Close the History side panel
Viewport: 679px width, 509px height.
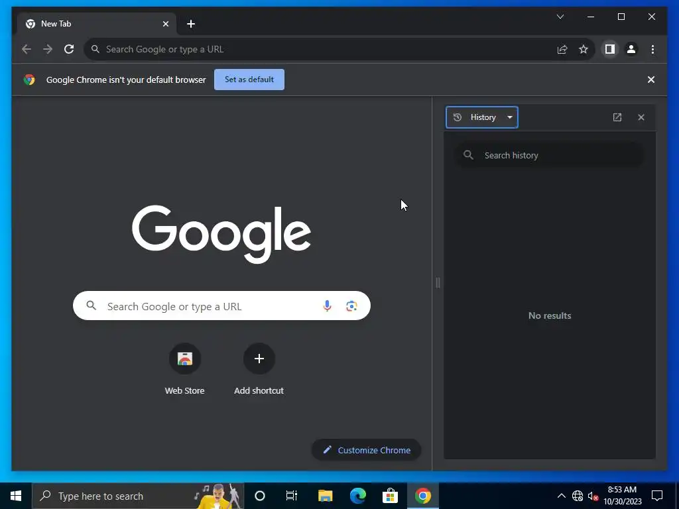click(641, 117)
